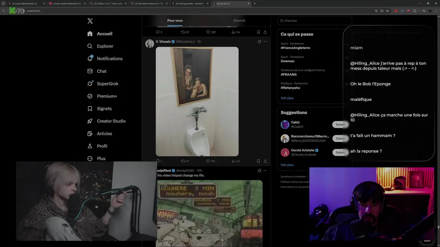The width and height of the screenshot is (440, 247).
Task: Follow Cakiz with the Suivre button
Action: (x=341, y=125)
